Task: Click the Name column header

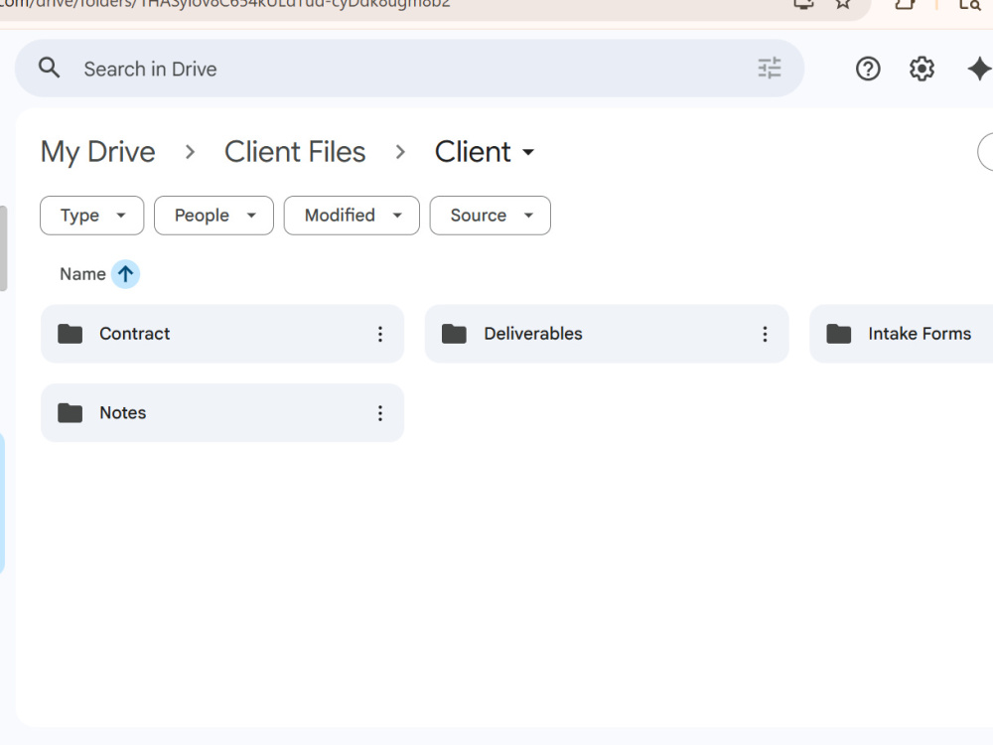Action: [82, 274]
